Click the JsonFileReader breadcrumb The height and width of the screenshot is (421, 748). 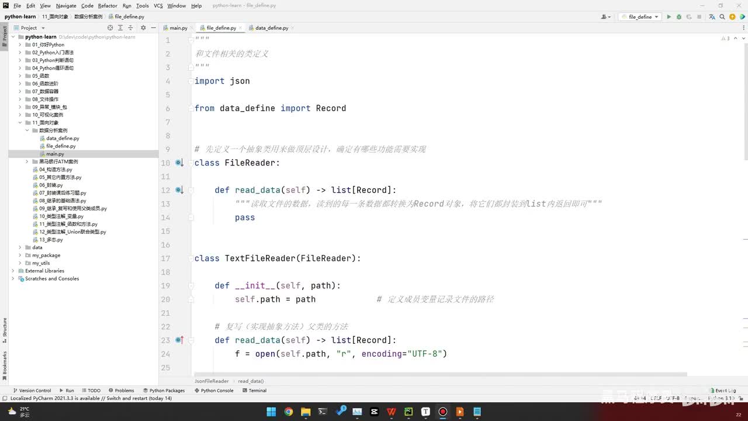[x=212, y=381]
